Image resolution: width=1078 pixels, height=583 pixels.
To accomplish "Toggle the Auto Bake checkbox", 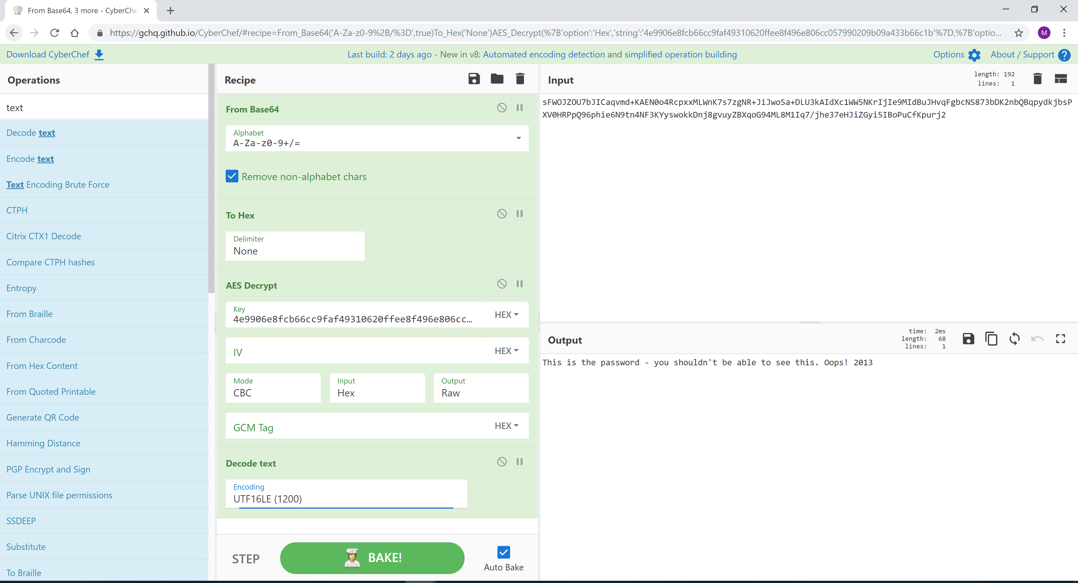I will point(503,552).
